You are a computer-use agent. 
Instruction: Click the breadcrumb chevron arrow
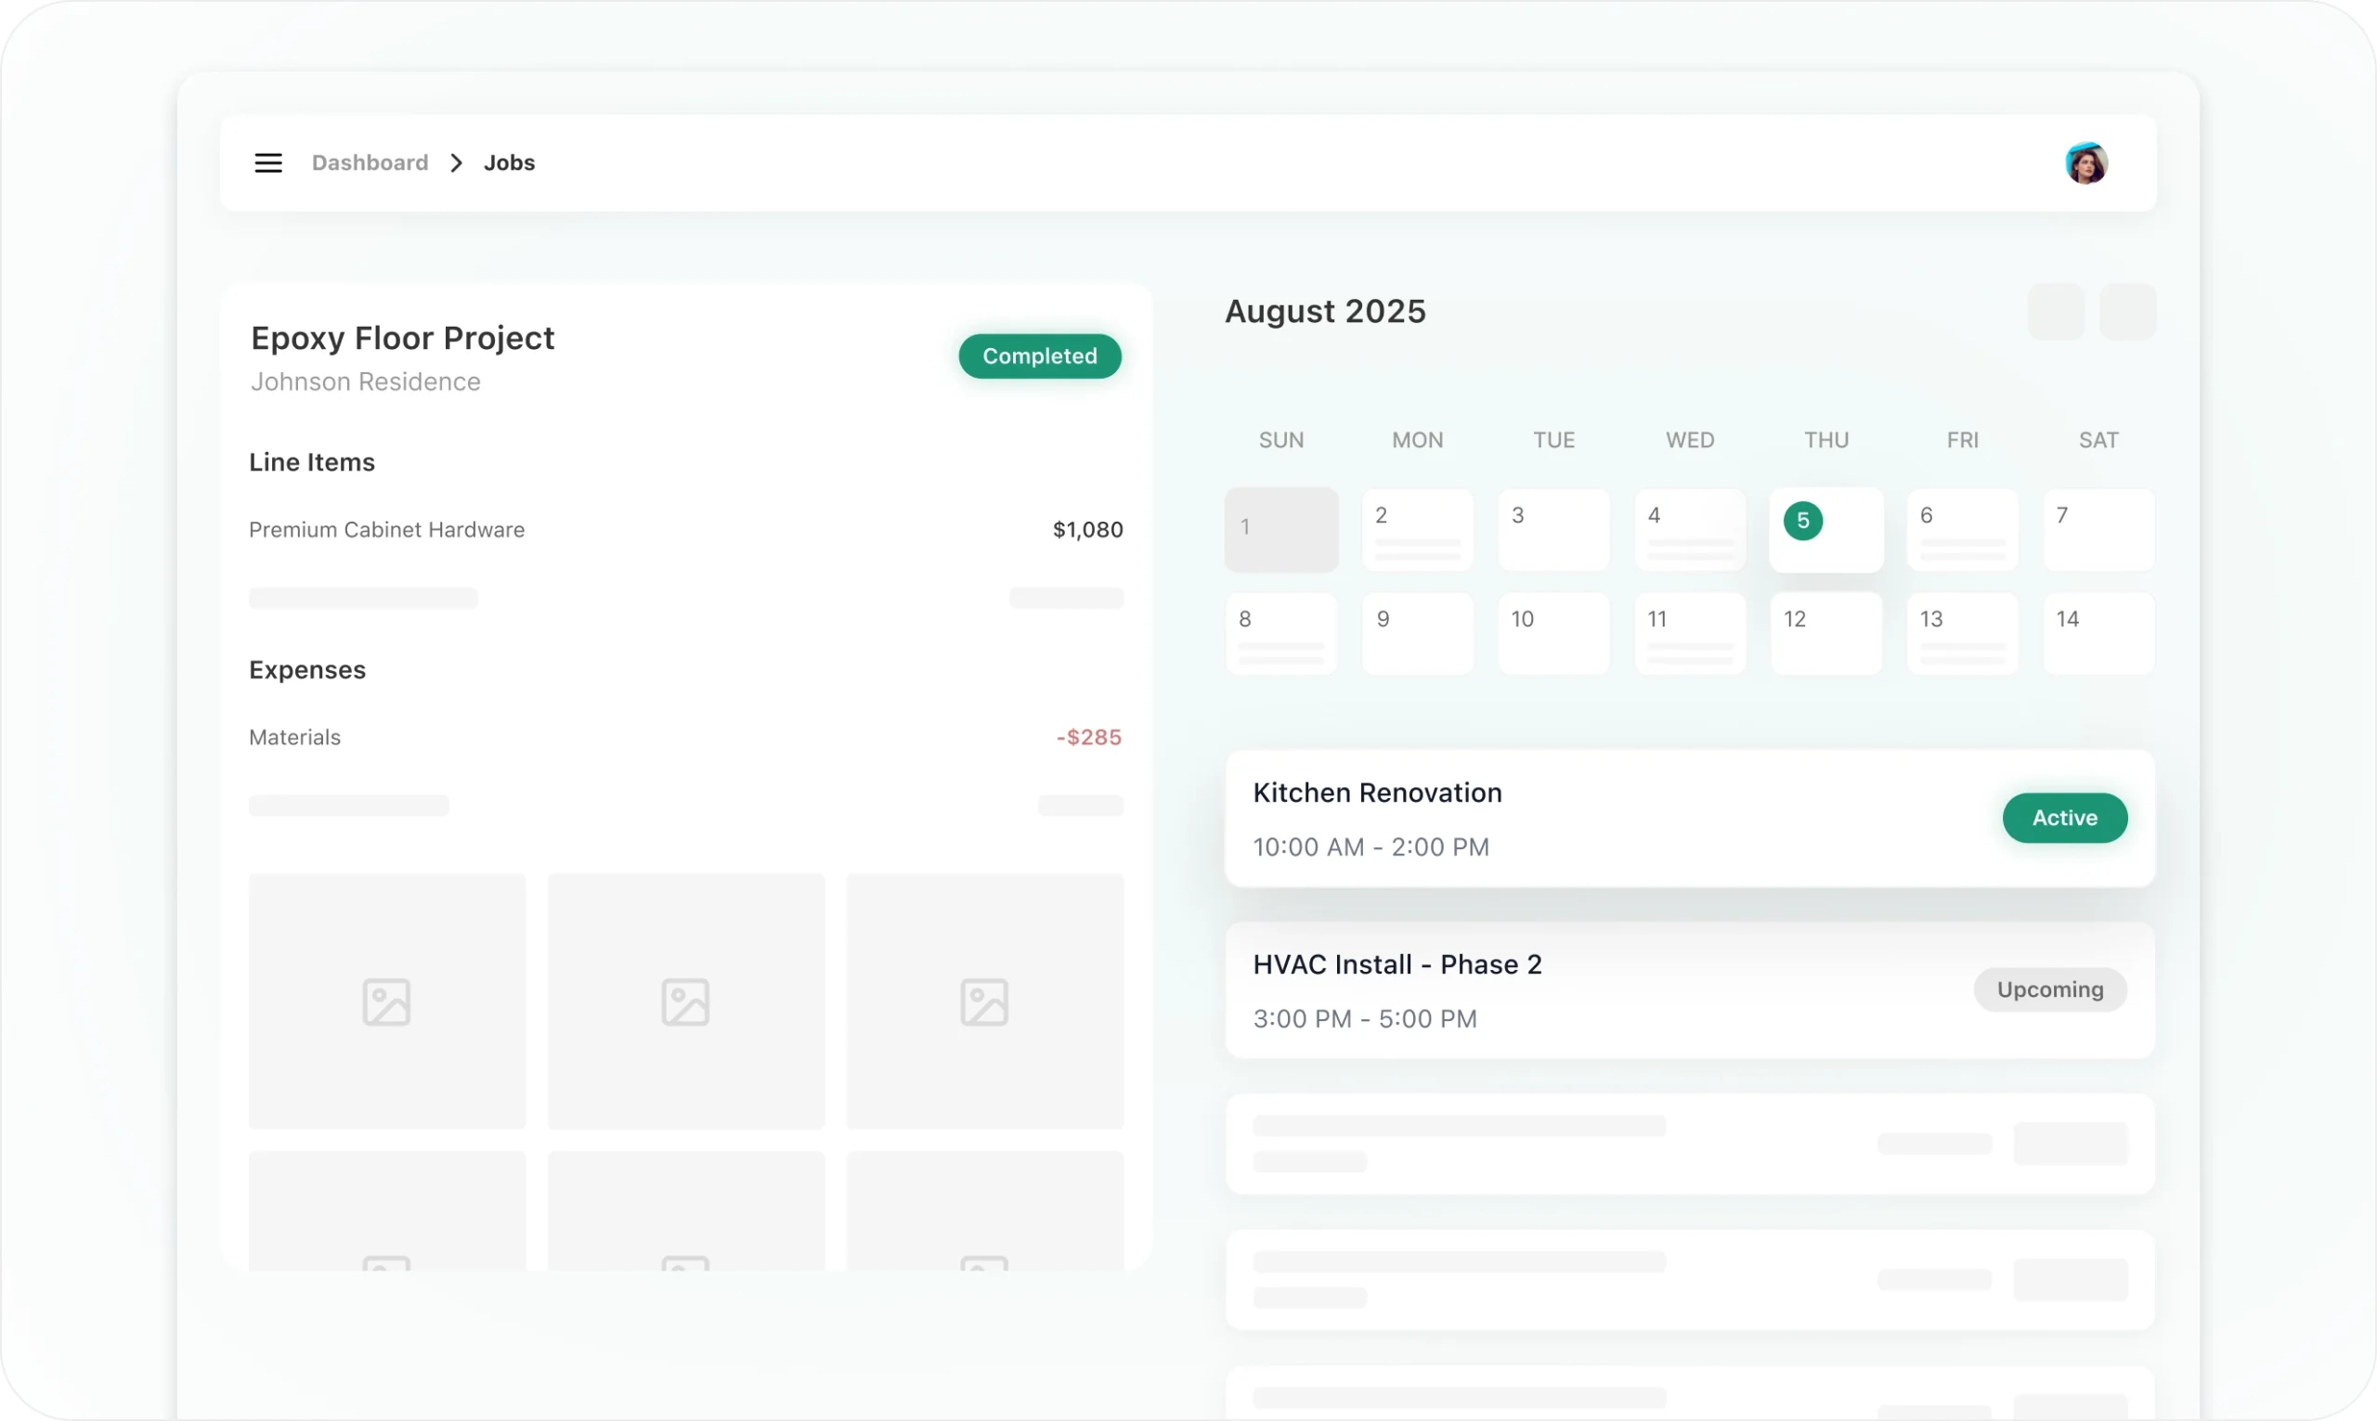457,162
